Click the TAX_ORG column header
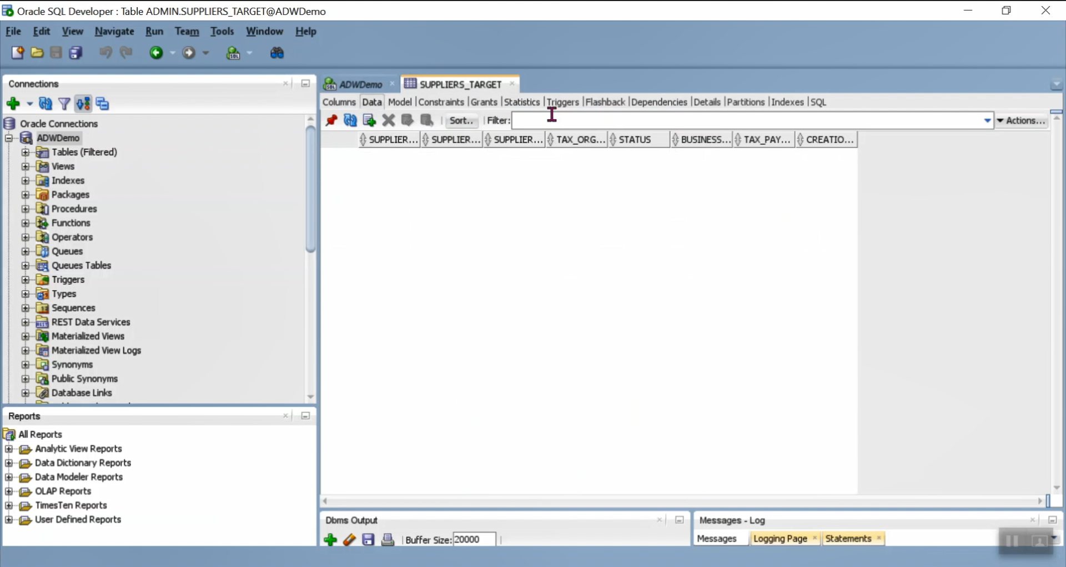Image resolution: width=1066 pixels, height=567 pixels. tap(577, 140)
